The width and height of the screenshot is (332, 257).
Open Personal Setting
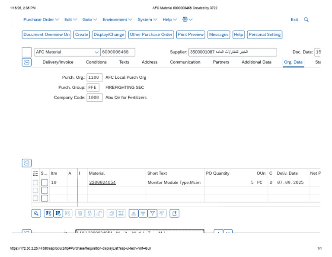(265, 35)
